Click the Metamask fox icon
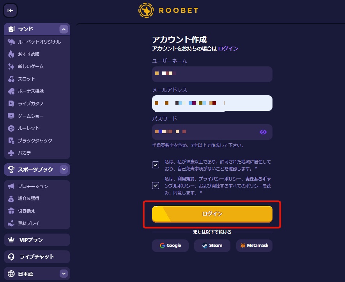The width and height of the screenshot is (345, 282). click(243, 245)
